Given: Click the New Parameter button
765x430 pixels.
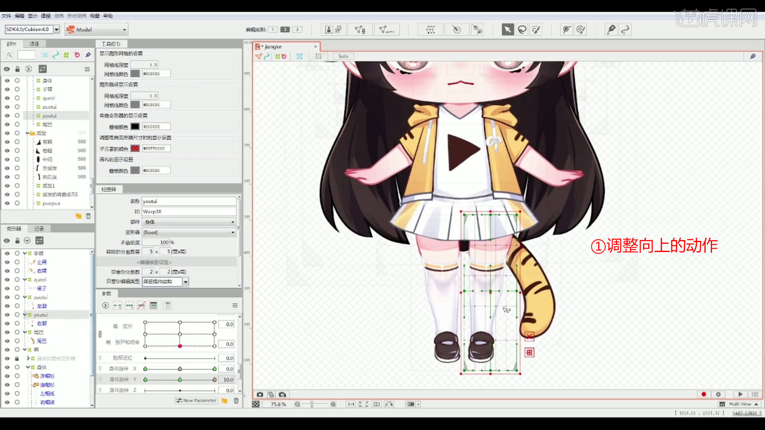Looking at the screenshot, I should tap(196, 401).
